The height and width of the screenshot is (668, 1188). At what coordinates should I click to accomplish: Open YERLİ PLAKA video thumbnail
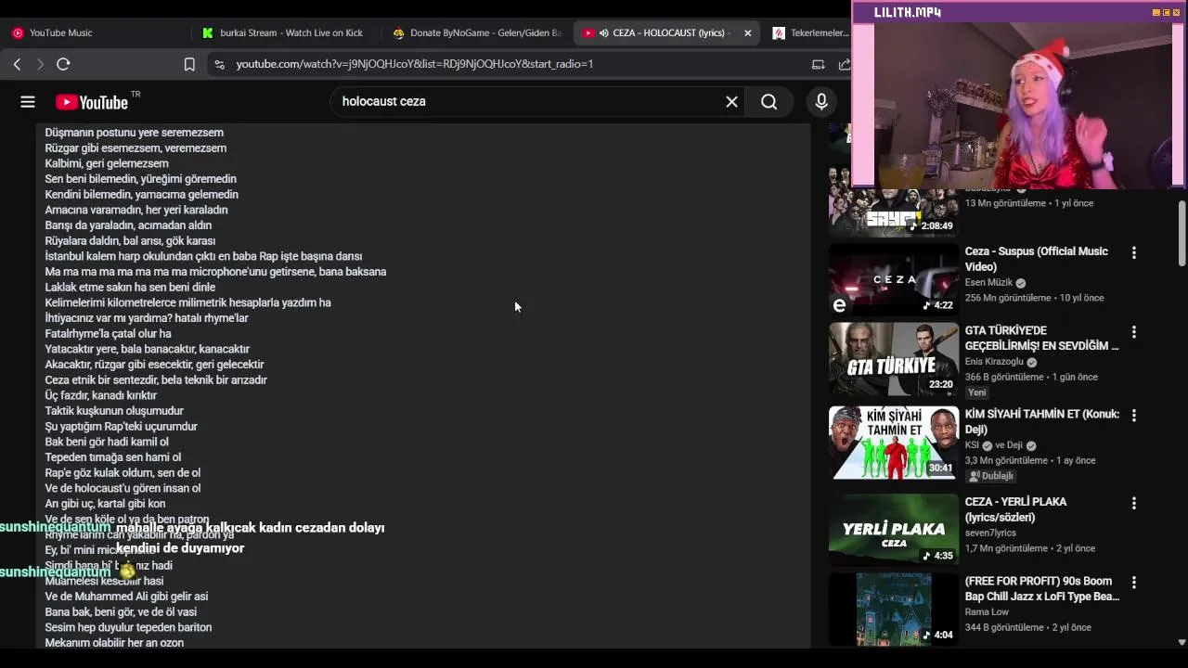point(894,530)
